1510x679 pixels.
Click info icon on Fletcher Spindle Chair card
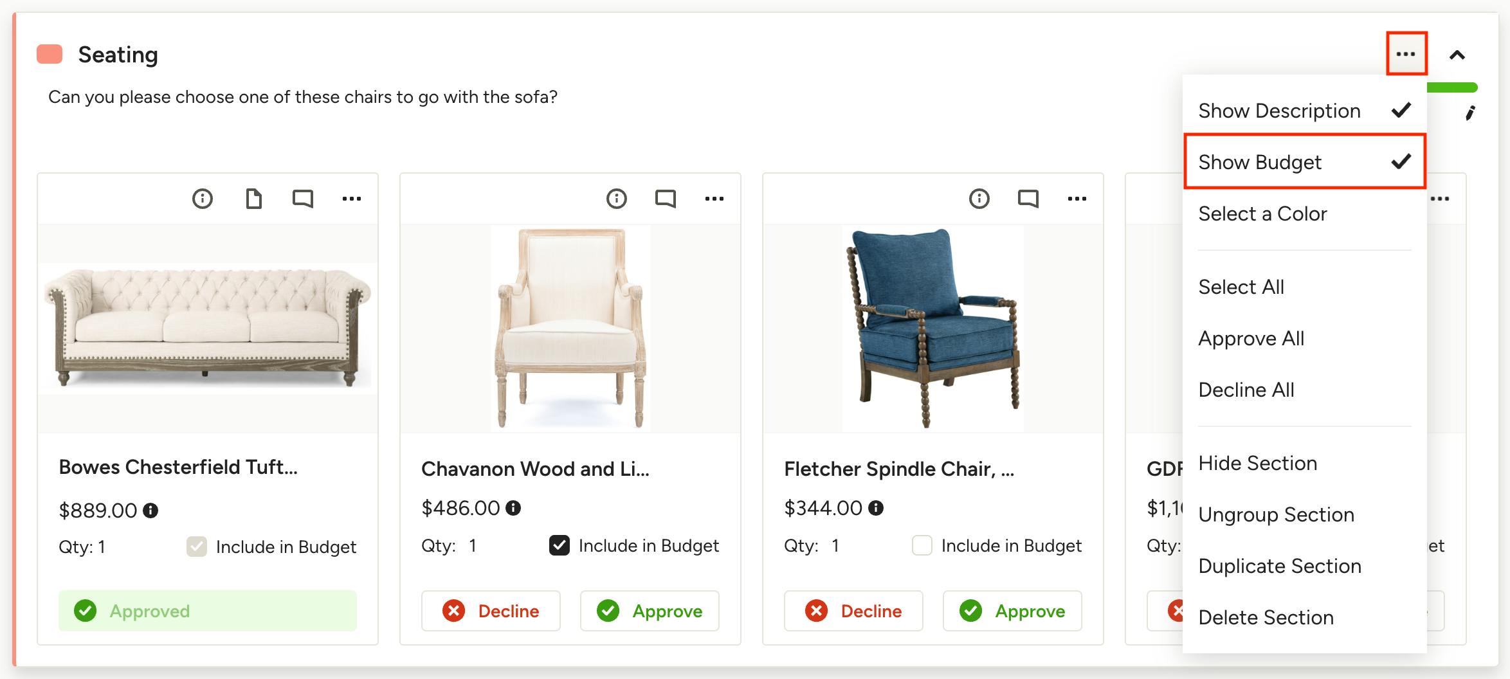pyautogui.click(x=979, y=199)
